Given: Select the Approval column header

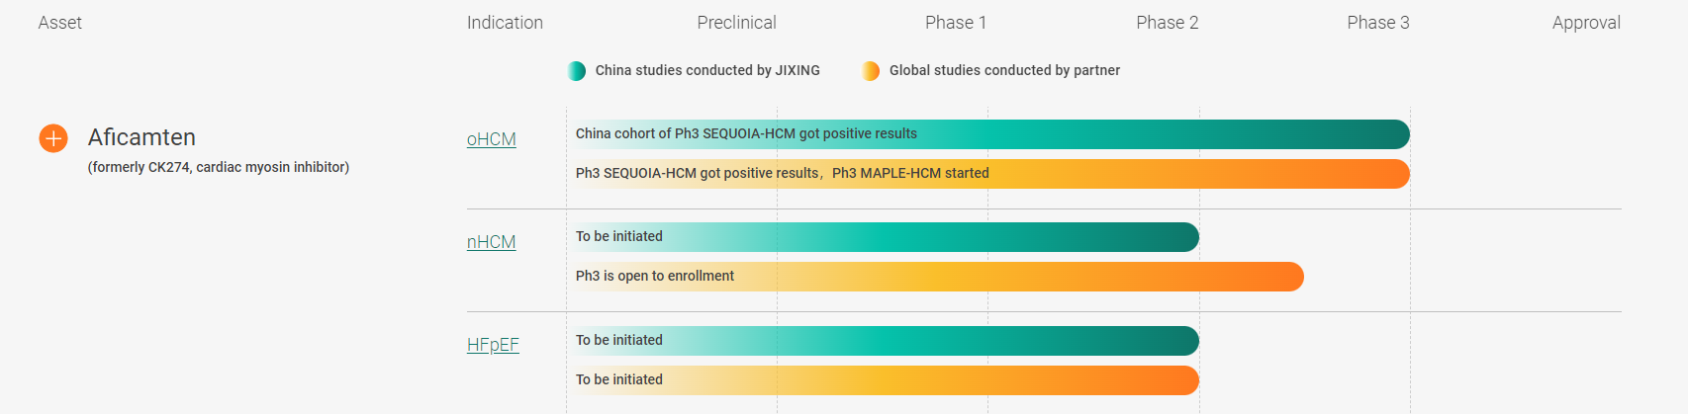Looking at the screenshot, I should click(1585, 23).
